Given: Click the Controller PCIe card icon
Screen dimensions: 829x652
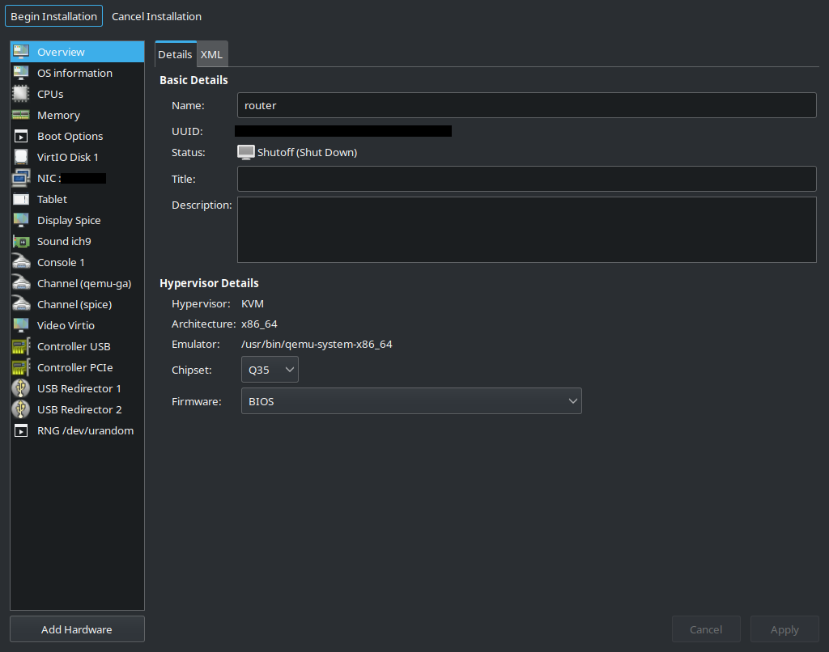Looking at the screenshot, I should (x=21, y=367).
